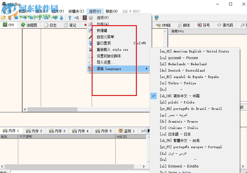
Task: Select 导入设置... menu entry
Action: 119,62
